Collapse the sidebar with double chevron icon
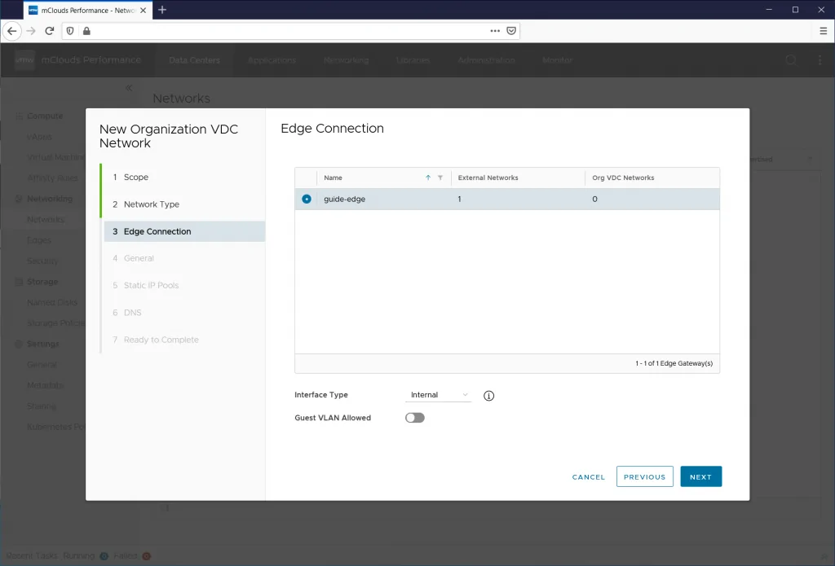This screenshot has width=835, height=566. pyautogui.click(x=129, y=88)
